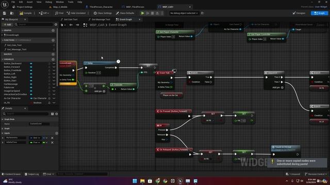
Task: Navigate forward in graph history
Action: click(77, 25)
